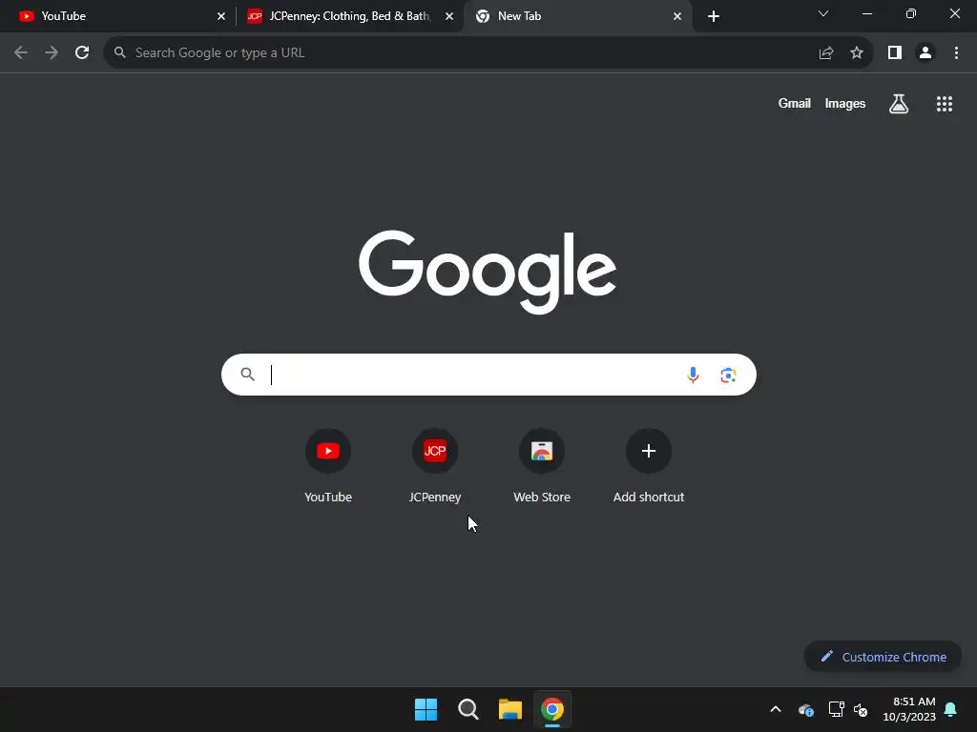Close the YouTube tab
Image resolution: width=977 pixels, height=732 pixels.
[221, 16]
